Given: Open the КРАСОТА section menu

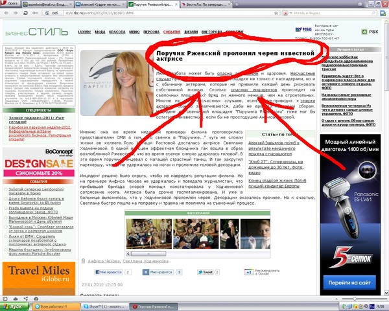Looking at the screenshot, I should 117,32.
